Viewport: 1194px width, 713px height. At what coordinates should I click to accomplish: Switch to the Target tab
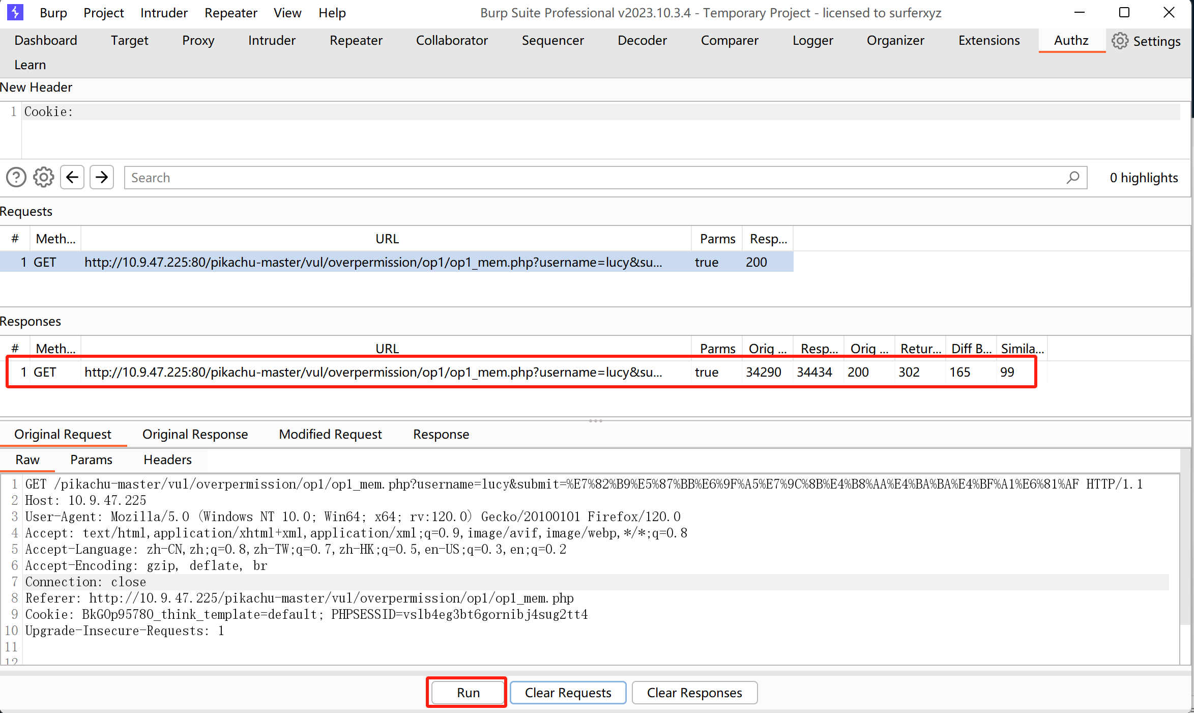pos(130,40)
